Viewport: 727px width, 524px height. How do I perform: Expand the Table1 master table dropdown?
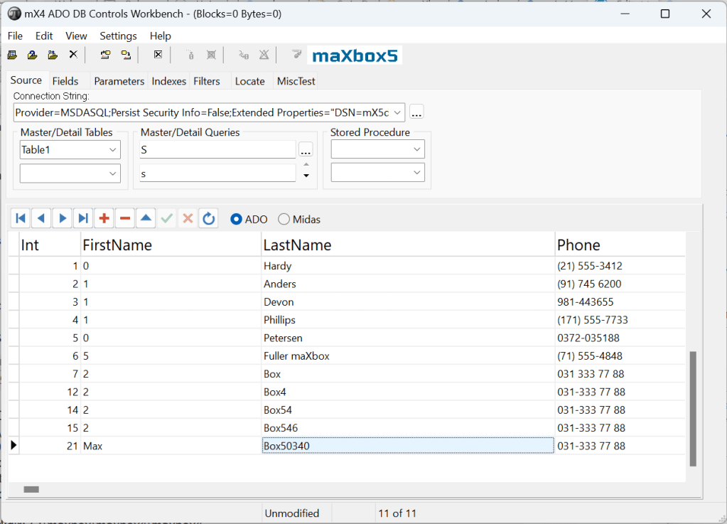coord(113,150)
